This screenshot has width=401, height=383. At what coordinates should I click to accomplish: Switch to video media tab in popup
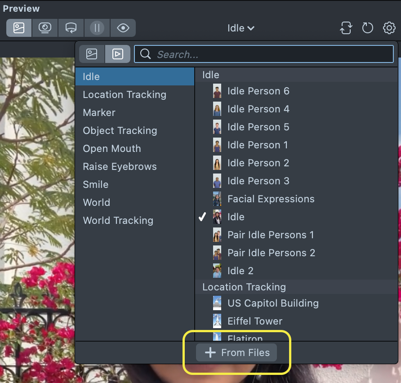(x=117, y=54)
